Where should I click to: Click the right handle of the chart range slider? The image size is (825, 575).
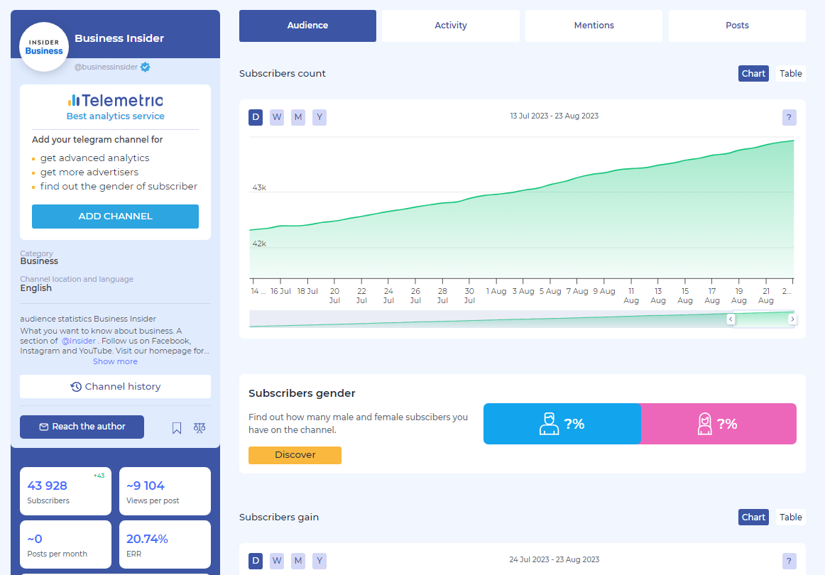792,319
